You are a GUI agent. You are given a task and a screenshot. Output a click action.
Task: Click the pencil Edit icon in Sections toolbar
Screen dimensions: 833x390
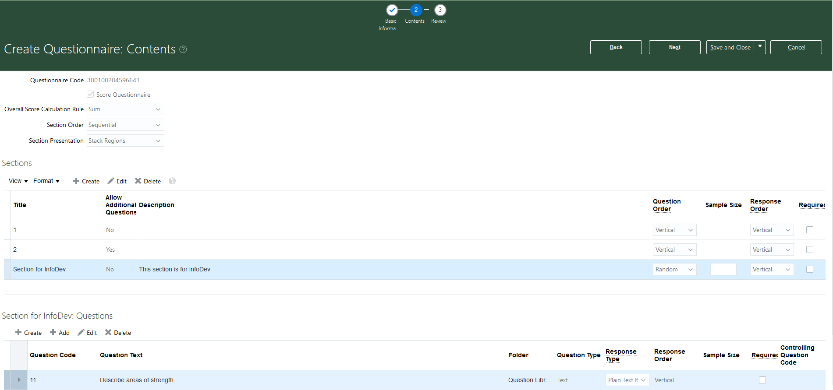[111, 181]
